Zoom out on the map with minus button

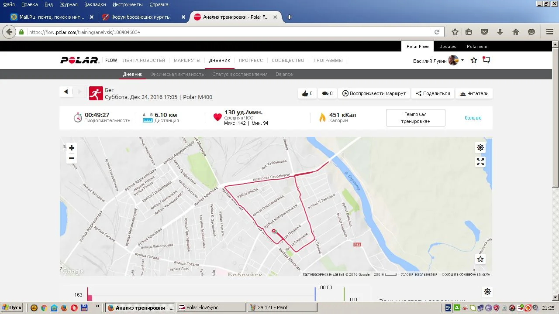pos(72,158)
